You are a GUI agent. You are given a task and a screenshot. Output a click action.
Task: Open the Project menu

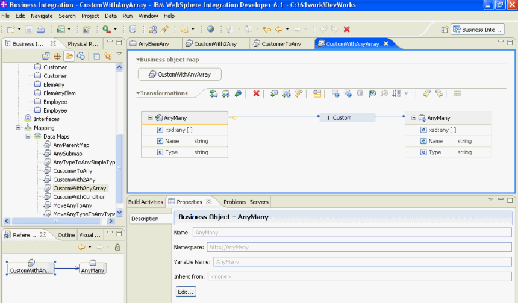click(x=90, y=16)
